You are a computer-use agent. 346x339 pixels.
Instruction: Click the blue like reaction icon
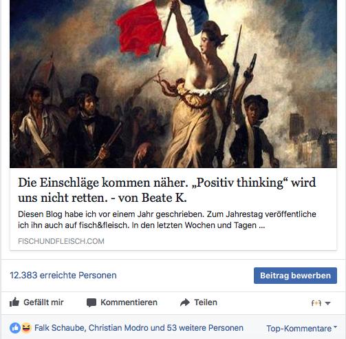15,328
